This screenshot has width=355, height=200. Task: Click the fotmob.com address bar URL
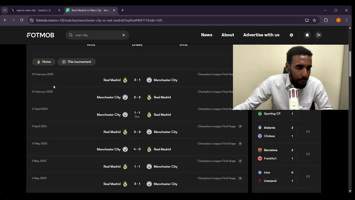coord(99,20)
